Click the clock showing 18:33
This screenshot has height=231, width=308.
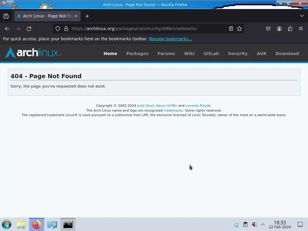pos(280,224)
